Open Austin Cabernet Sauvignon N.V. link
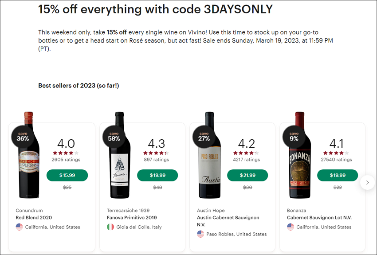 point(228,221)
